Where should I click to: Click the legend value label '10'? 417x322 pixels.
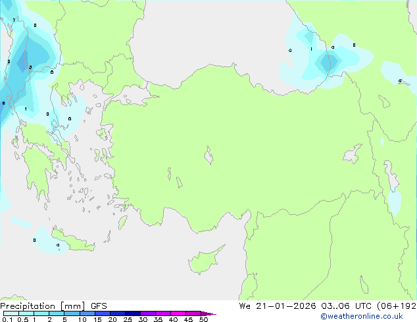click(82, 319)
